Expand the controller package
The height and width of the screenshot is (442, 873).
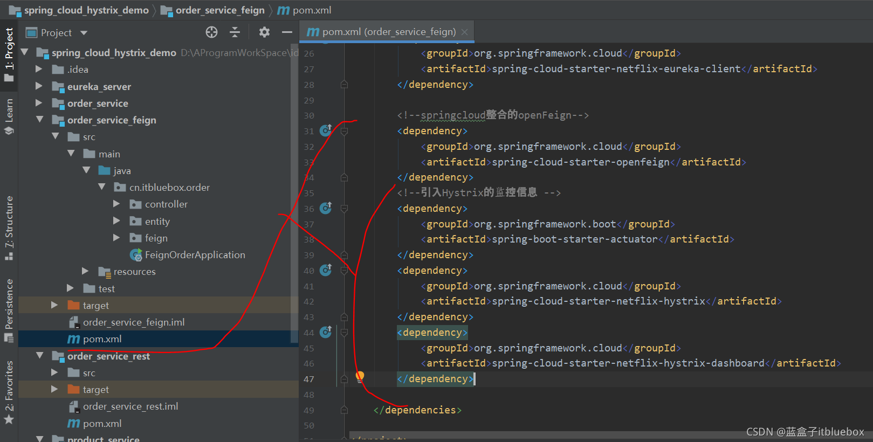click(116, 204)
